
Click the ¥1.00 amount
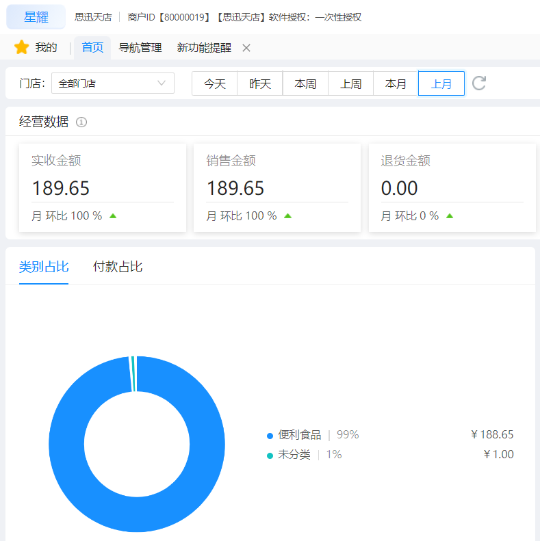pos(498,454)
